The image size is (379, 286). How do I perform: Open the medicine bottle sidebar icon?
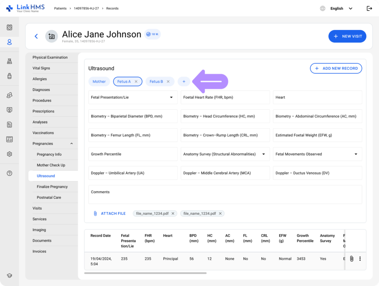pos(9,76)
